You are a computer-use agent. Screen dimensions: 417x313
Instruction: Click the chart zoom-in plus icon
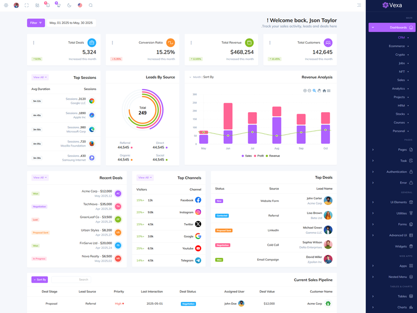pos(305,91)
